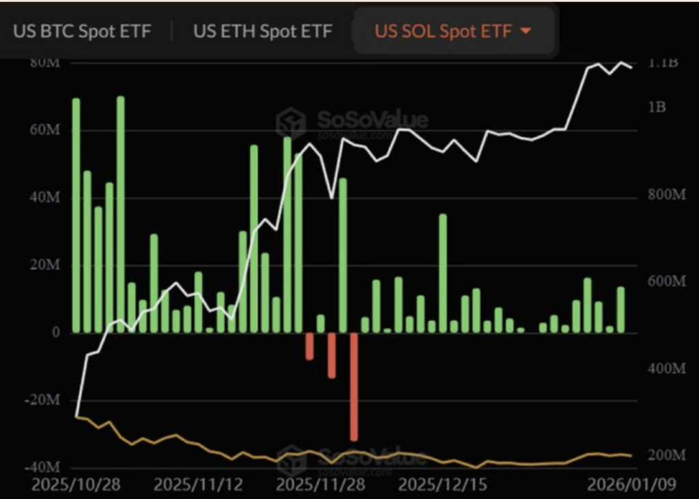Select the US SOL Spot ETF tab label

point(444,31)
